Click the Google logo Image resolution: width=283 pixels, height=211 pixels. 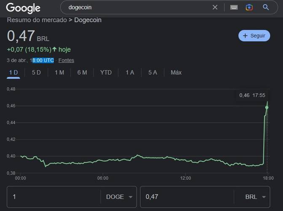[23, 8]
